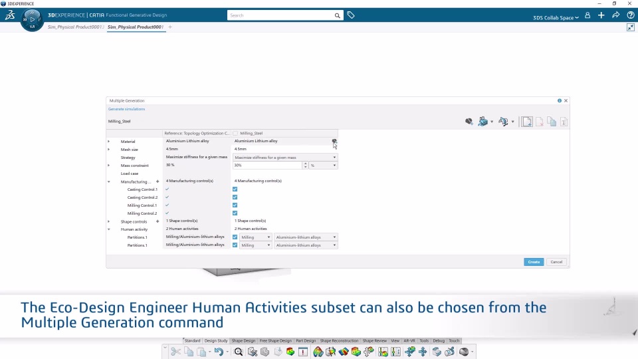Open first Partitions.1 Aluminium-lithium alloys dropdown

pos(306,237)
